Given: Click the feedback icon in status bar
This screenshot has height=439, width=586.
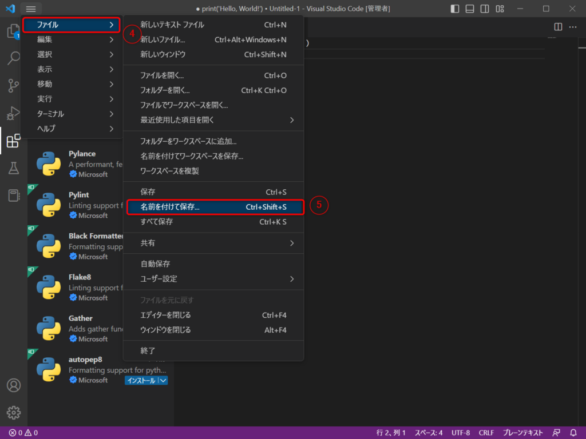Looking at the screenshot, I should (x=556, y=433).
